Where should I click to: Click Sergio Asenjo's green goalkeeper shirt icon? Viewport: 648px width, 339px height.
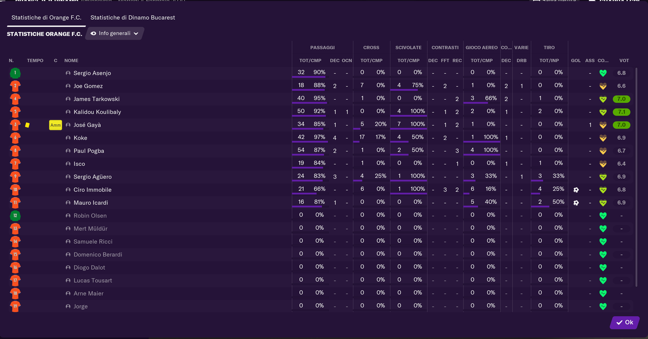coord(15,73)
